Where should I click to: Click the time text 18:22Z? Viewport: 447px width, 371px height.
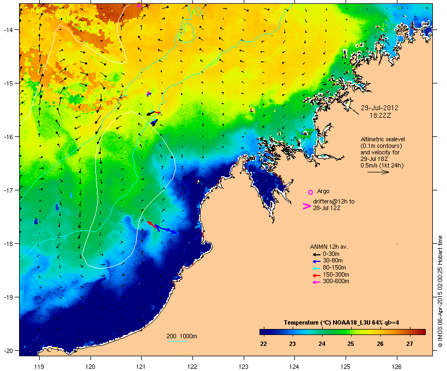(x=380, y=116)
